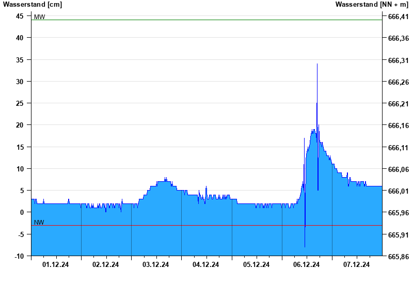Click the 'Wasserstand [NN + m]' axis title
Image resolution: width=413 pixels, height=284 pixels.
point(372,5)
